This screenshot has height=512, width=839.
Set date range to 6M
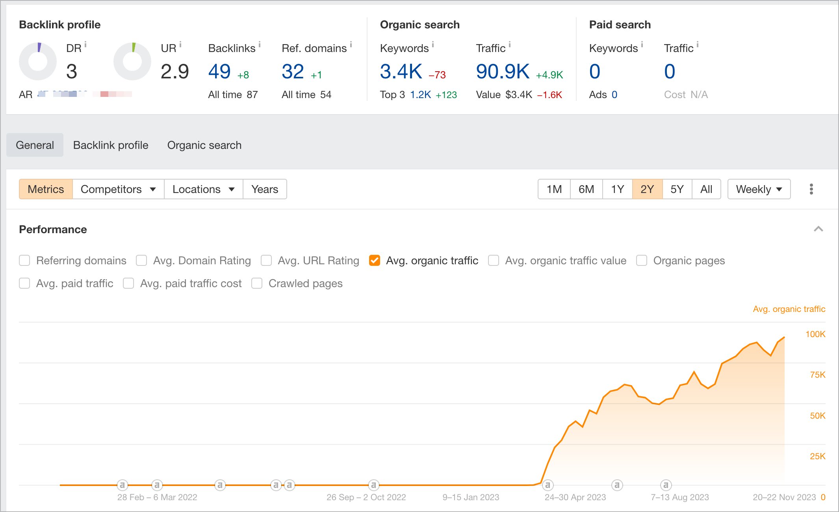pyautogui.click(x=587, y=189)
